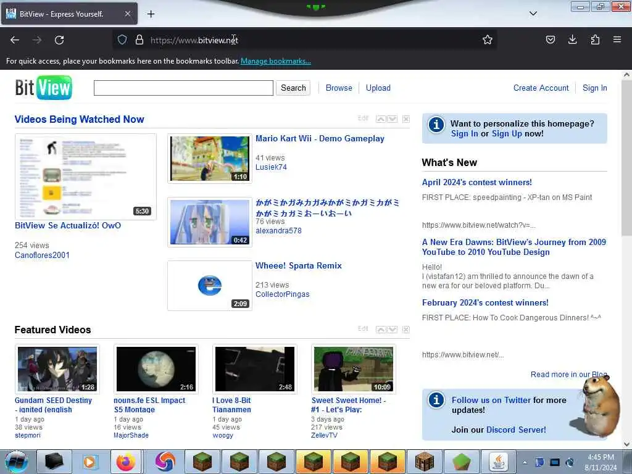Go back with the browser back arrow

15,40
